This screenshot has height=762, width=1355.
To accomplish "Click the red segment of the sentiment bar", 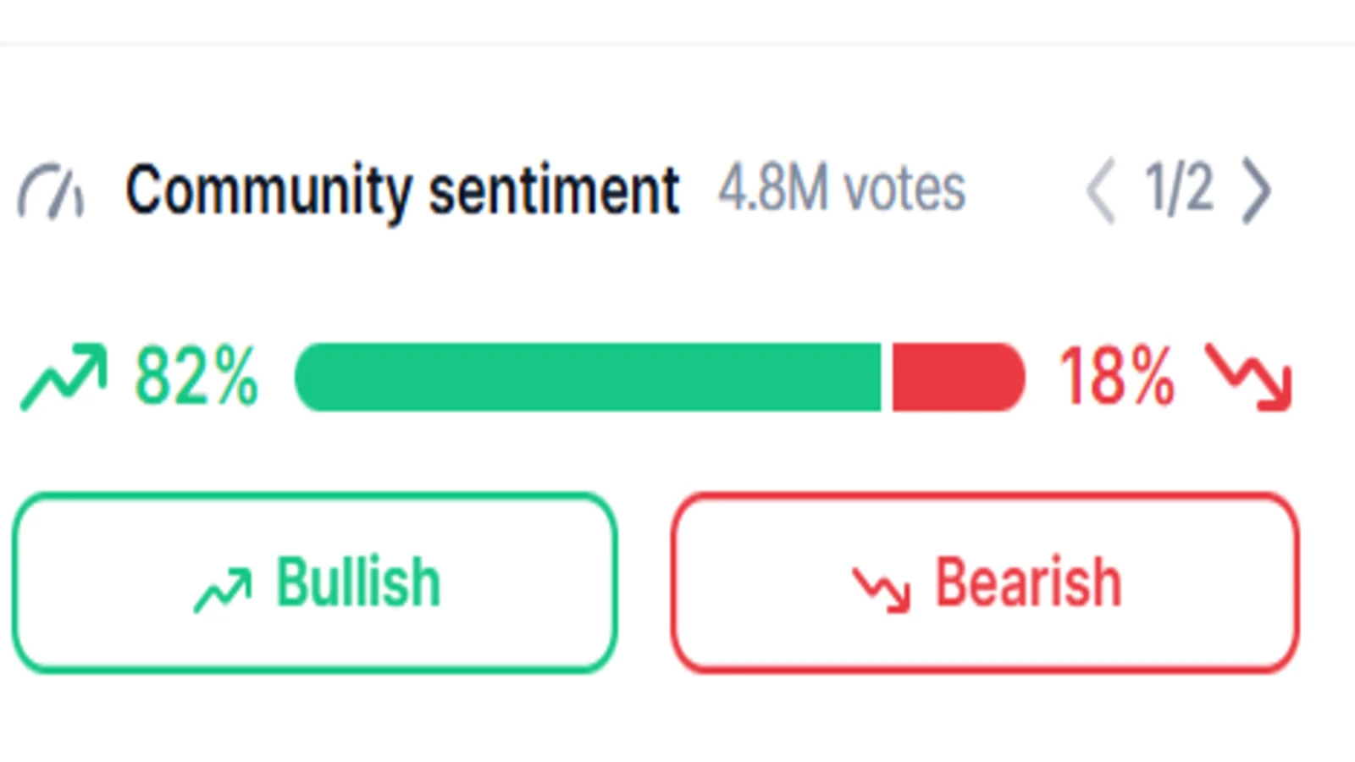I will (959, 377).
